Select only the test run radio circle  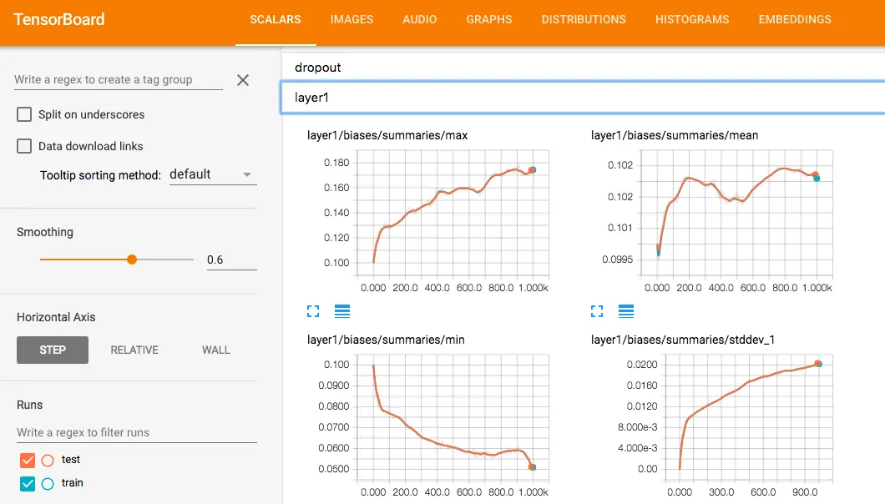(48, 461)
